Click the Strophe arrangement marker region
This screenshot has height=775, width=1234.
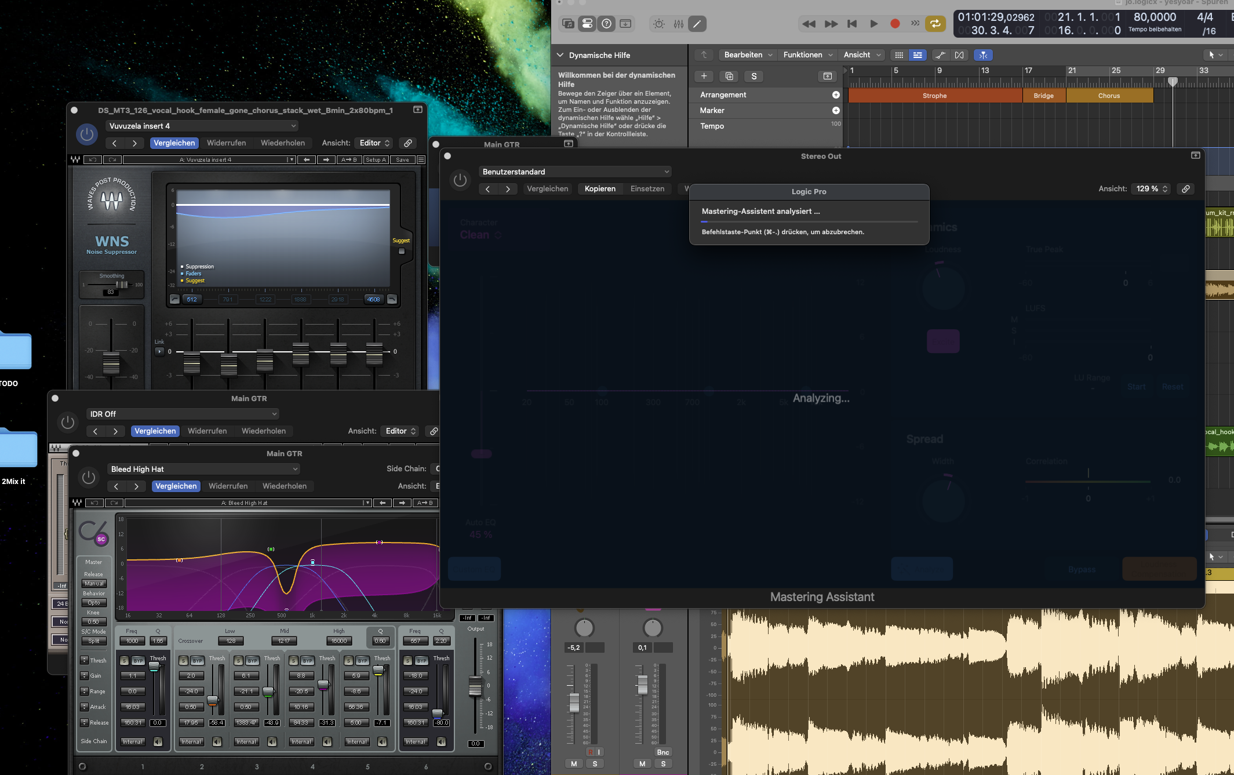tap(934, 96)
